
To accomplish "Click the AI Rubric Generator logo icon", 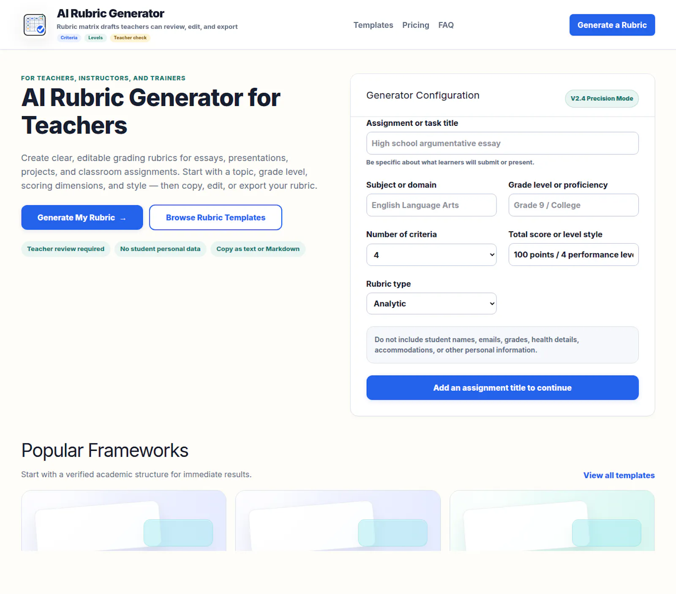I will point(35,25).
